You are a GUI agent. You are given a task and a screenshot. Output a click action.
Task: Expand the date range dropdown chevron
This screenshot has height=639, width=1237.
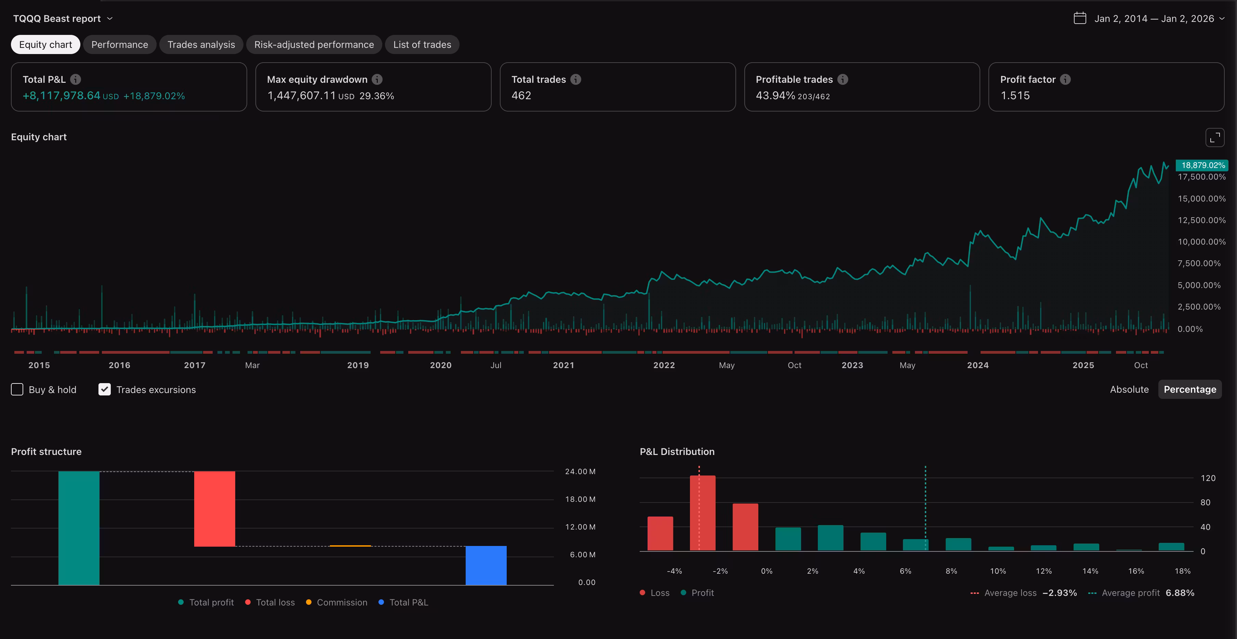[1222, 18]
